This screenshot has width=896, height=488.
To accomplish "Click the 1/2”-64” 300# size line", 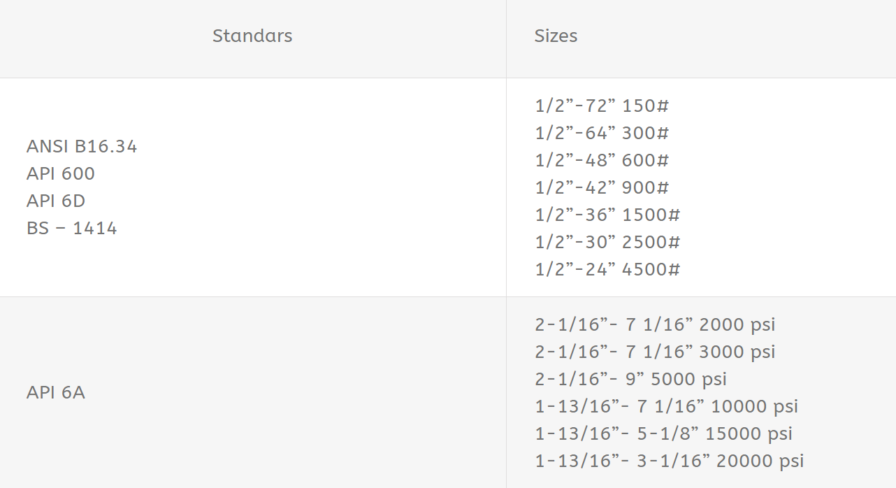I will pyautogui.click(x=602, y=133).
